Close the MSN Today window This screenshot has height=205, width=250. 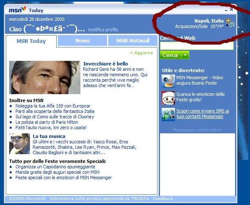point(232,10)
